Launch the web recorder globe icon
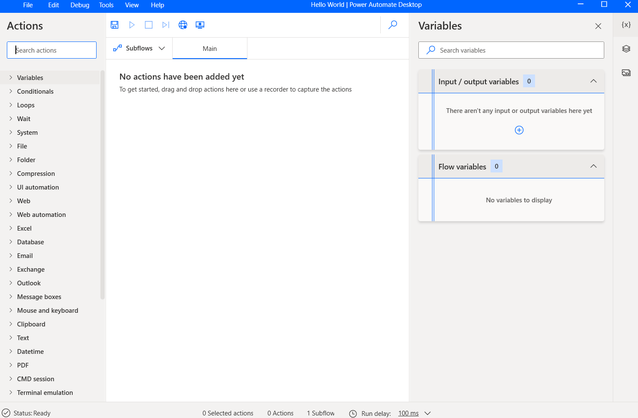The height and width of the screenshot is (418, 638). pos(183,25)
